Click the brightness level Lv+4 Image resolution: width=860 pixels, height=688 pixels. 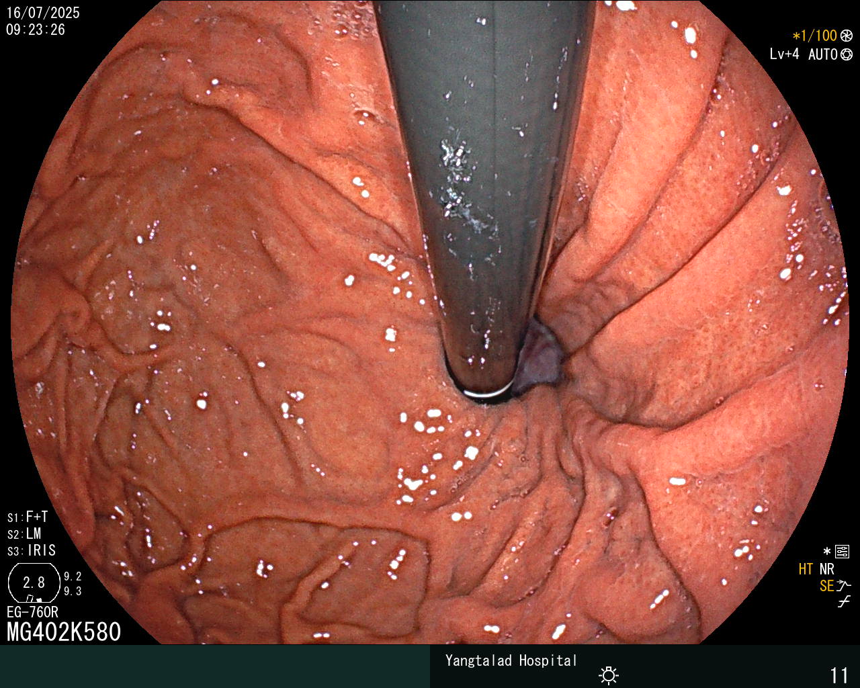(785, 54)
